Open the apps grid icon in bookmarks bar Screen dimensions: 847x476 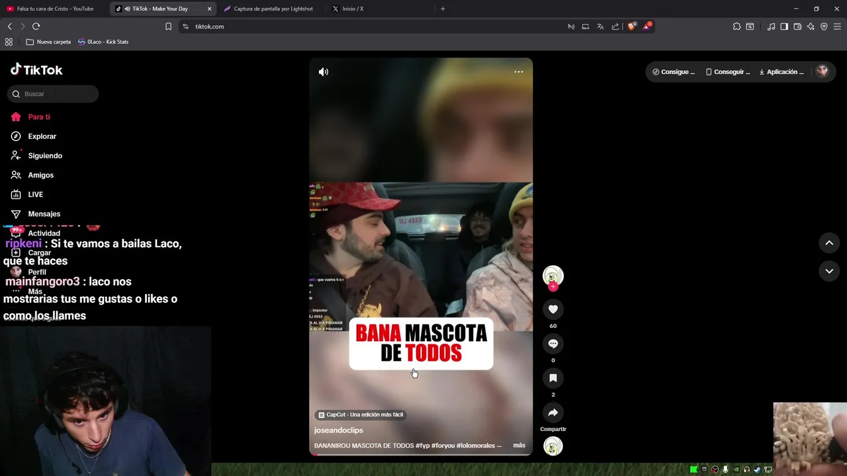point(9,42)
